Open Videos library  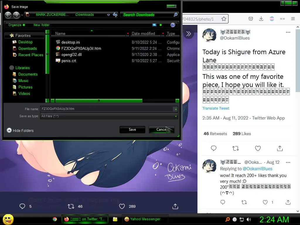pos(24,93)
